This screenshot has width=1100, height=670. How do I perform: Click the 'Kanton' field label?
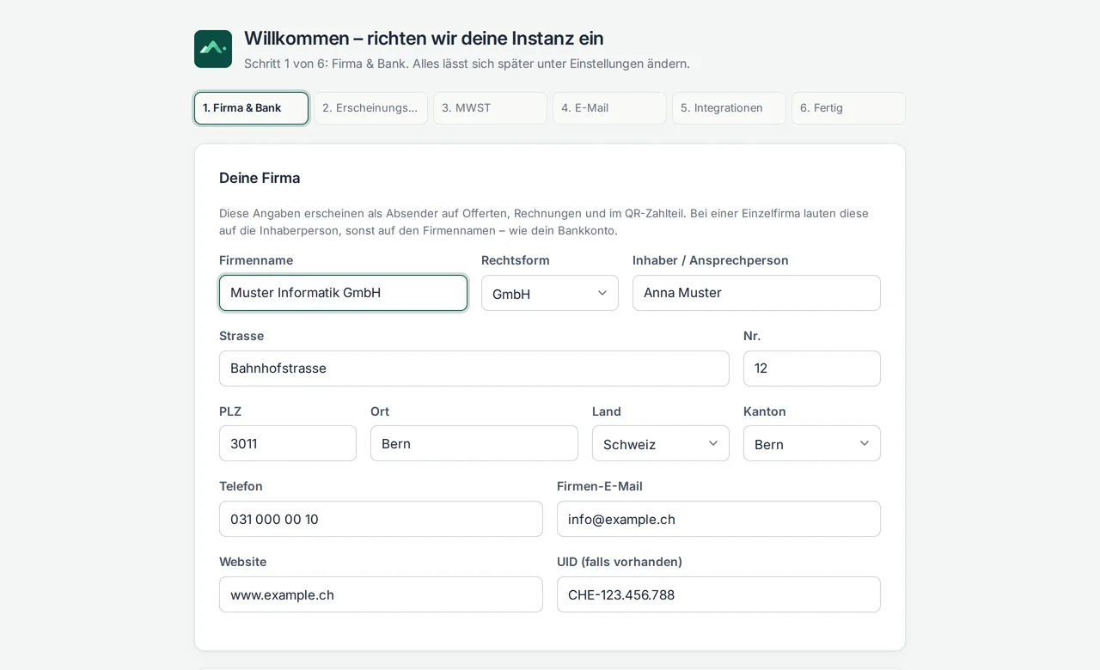[x=765, y=411]
